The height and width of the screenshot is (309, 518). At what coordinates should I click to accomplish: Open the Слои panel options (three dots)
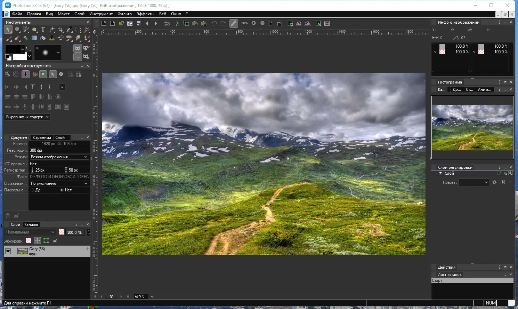76,224
